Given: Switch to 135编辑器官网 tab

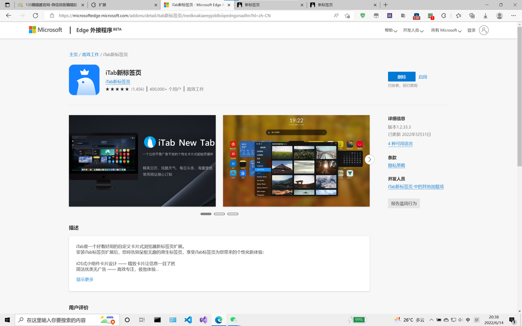Looking at the screenshot, I should (51, 5).
